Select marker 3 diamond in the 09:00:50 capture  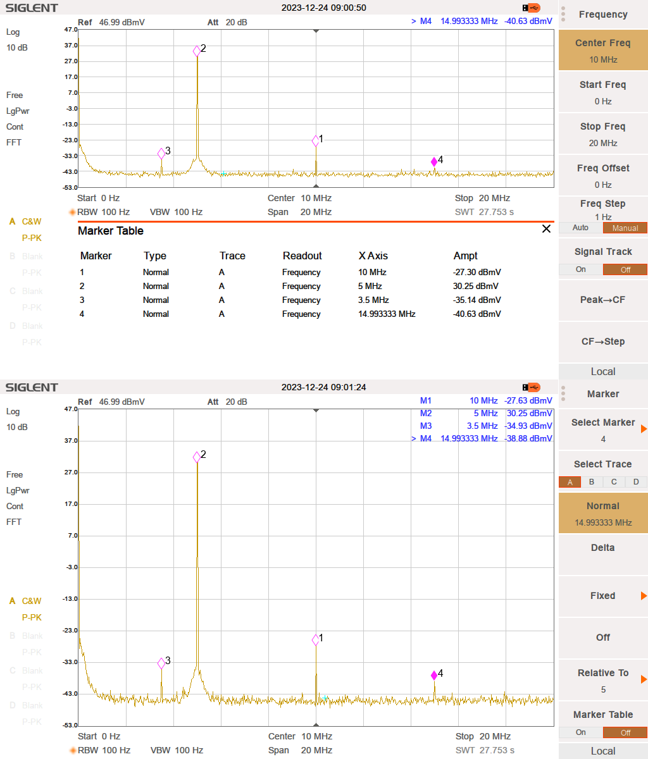(x=161, y=153)
